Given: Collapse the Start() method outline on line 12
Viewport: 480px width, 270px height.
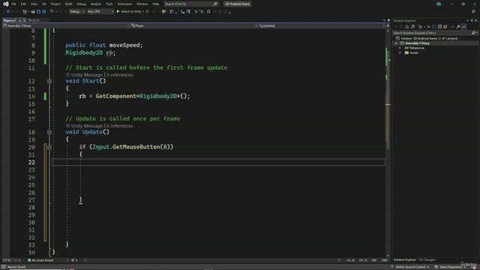Looking at the screenshot, I should coord(49,81).
